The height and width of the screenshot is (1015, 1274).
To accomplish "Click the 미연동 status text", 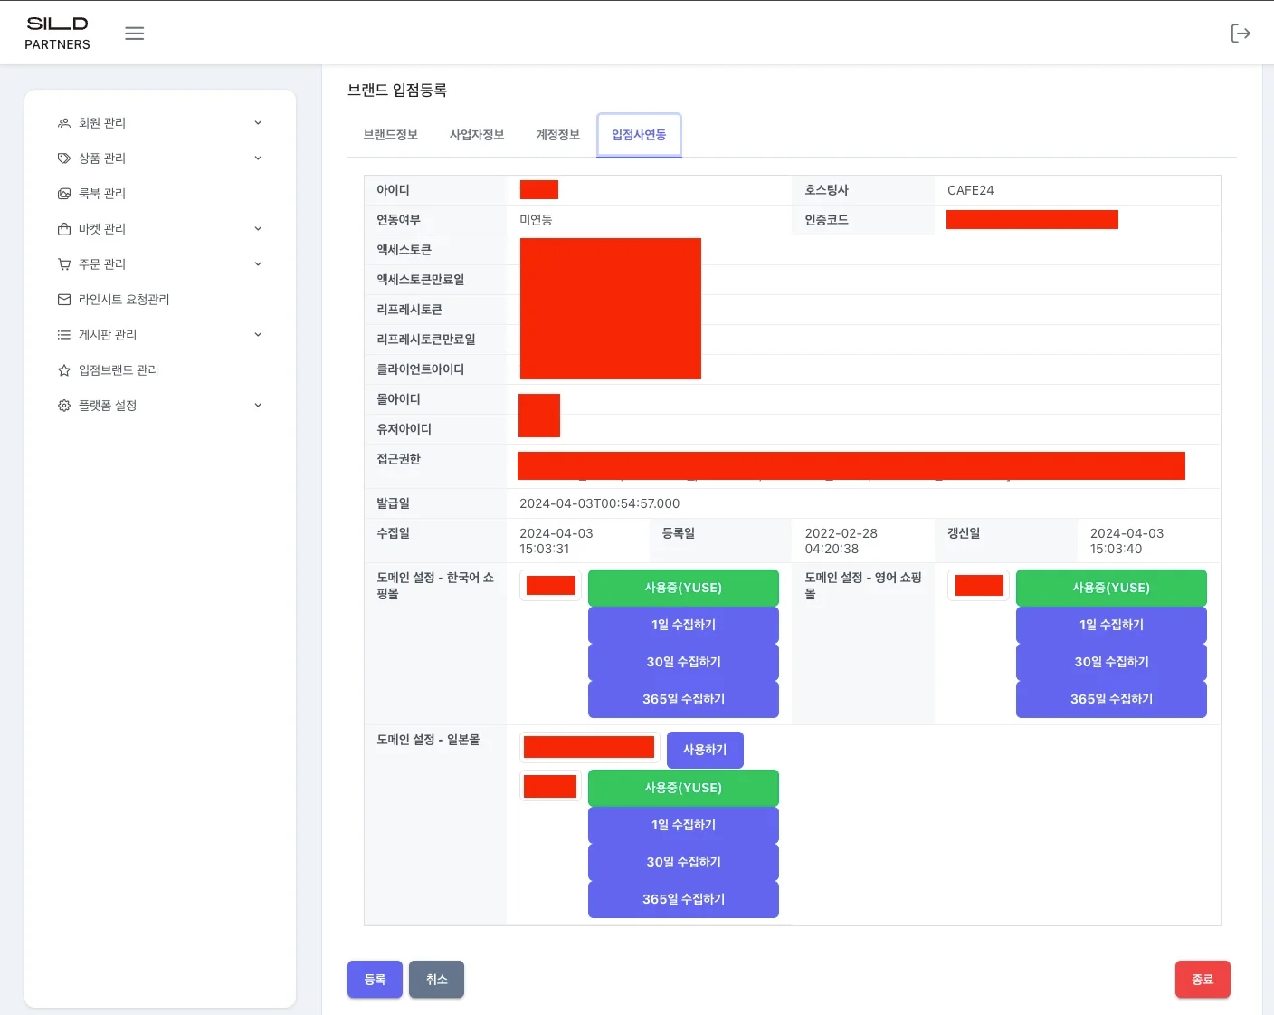I will [x=536, y=220].
